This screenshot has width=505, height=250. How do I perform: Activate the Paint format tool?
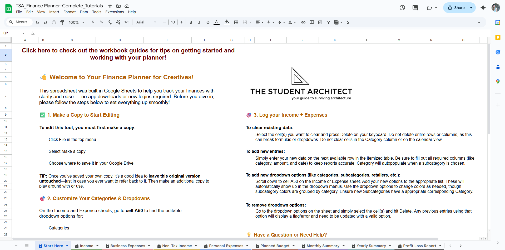[x=62, y=22]
